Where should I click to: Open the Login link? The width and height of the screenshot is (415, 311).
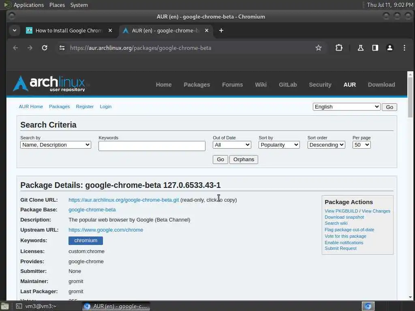(106, 107)
